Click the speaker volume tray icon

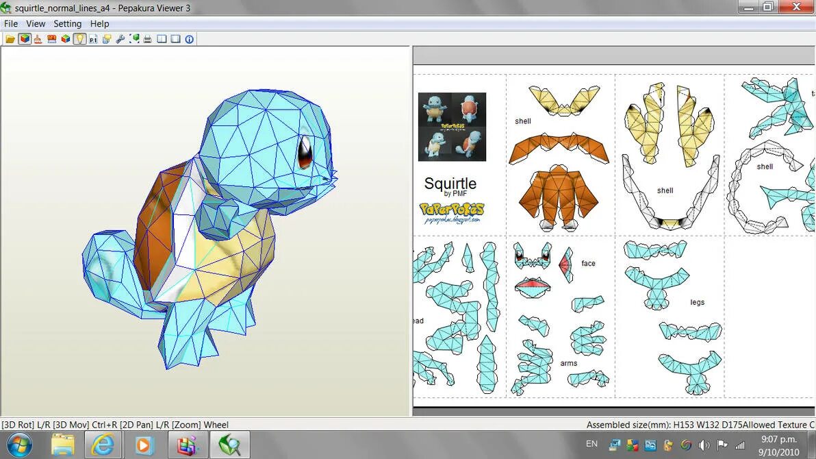(x=704, y=445)
